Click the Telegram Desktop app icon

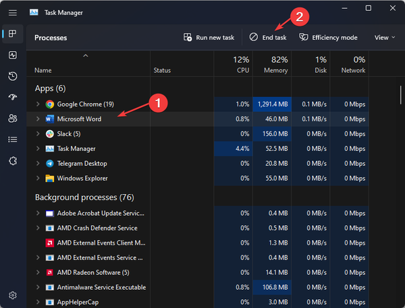coord(49,164)
